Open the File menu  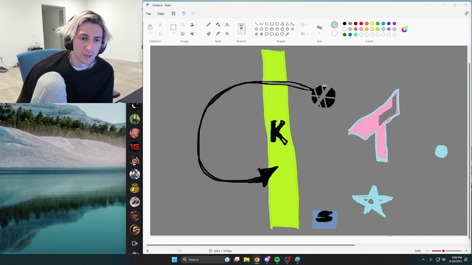[x=148, y=13]
